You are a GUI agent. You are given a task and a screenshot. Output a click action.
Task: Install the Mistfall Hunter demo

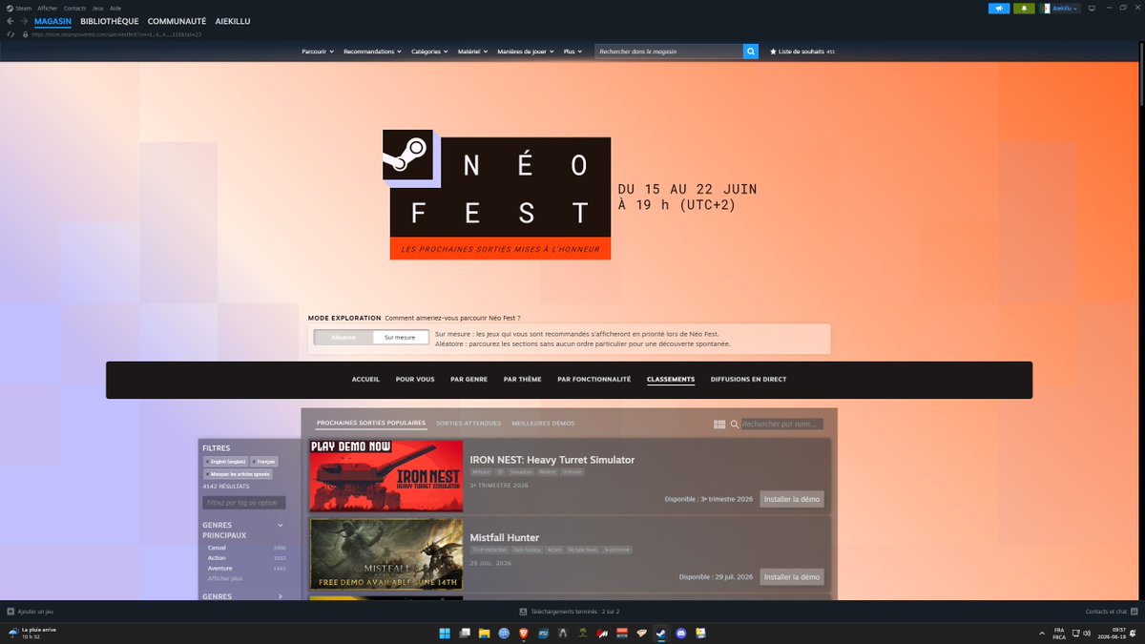point(791,577)
